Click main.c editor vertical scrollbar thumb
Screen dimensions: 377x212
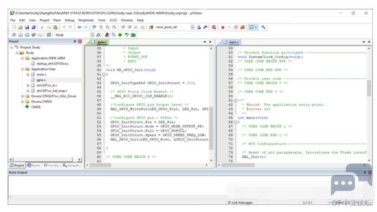tap(369, 88)
